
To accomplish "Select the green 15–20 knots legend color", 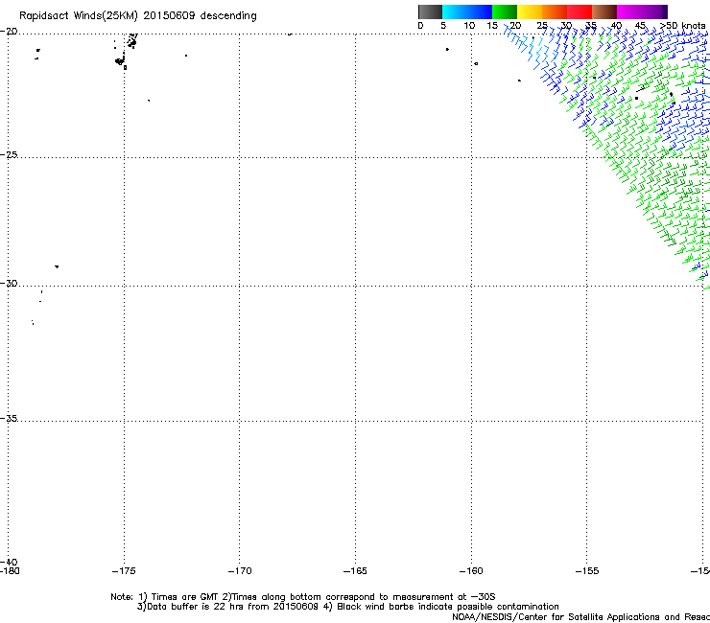I will pyautogui.click(x=505, y=12).
